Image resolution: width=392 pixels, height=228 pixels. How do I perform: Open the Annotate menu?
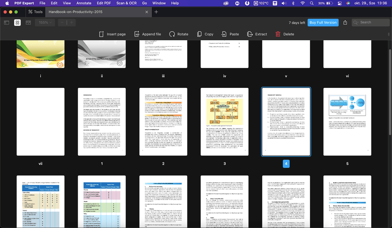(x=84, y=3)
